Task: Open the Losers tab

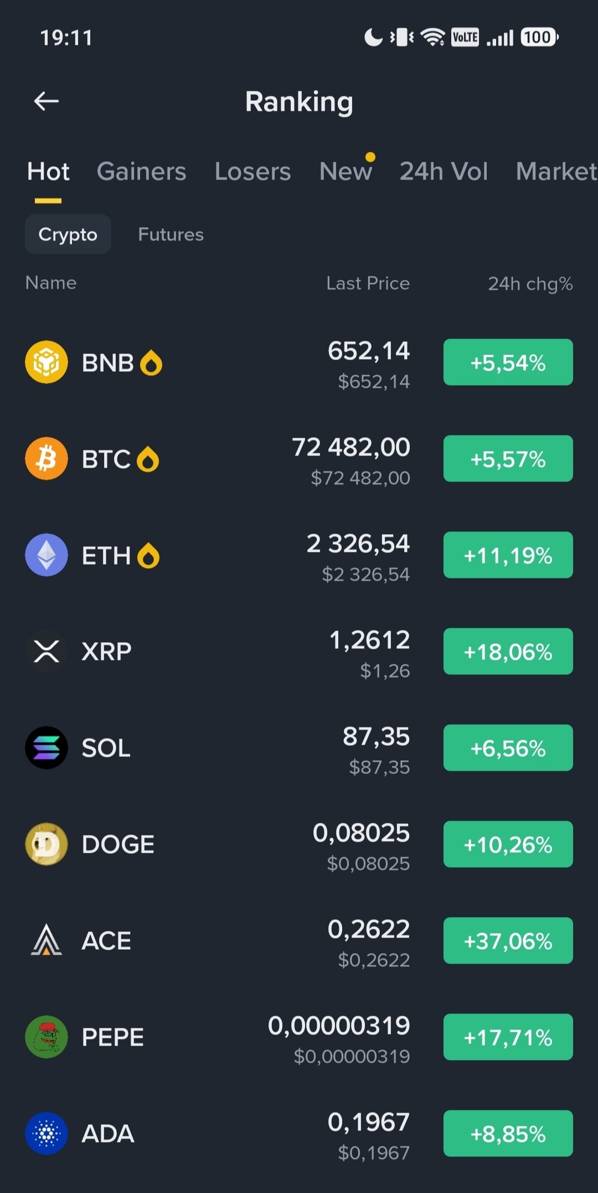Action: click(252, 171)
